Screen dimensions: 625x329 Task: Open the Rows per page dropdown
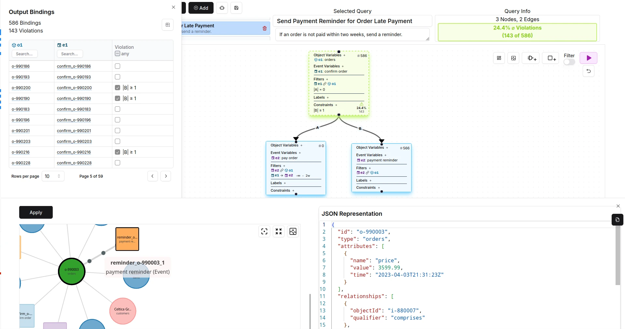[53, 176]
